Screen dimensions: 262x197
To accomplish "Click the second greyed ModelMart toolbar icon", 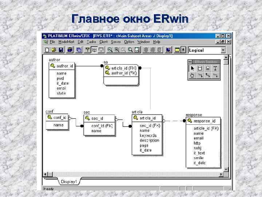I will (153, 50).
